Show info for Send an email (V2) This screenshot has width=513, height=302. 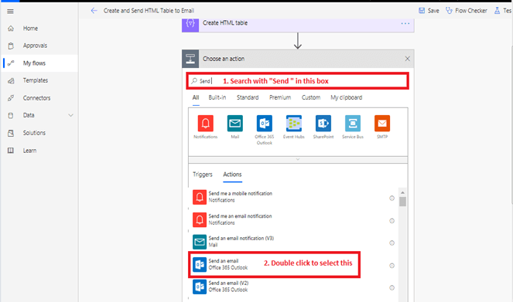392,287
